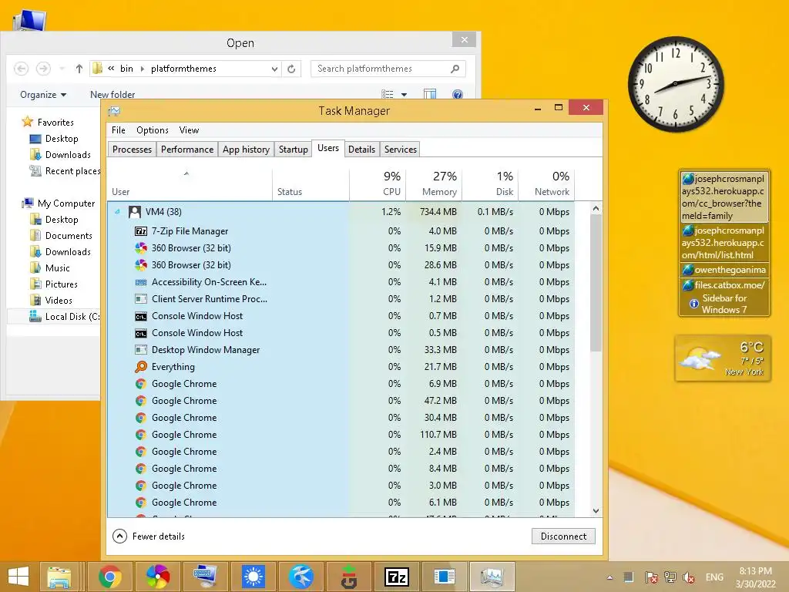Click the blue bird app taskbar icon
This screenshot has height=592, width=789.
[301, 577]
